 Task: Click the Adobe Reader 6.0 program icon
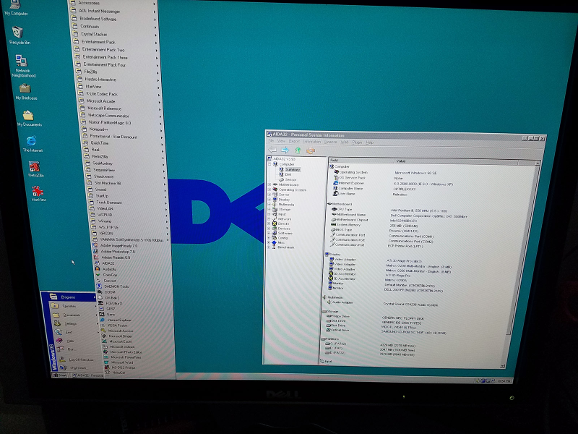click(x=97, y=258)
